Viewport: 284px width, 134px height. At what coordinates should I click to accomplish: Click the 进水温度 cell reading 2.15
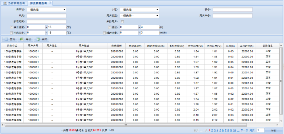click(x=196, y=120)
